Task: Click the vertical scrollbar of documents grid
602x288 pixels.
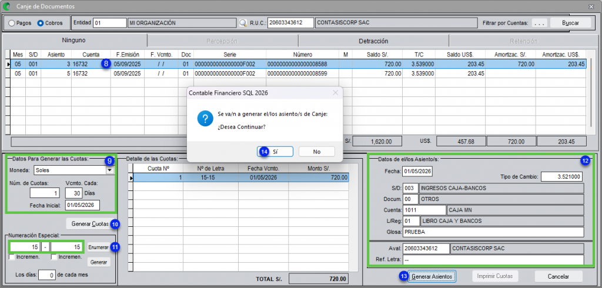Action: (x=591, y=92)
